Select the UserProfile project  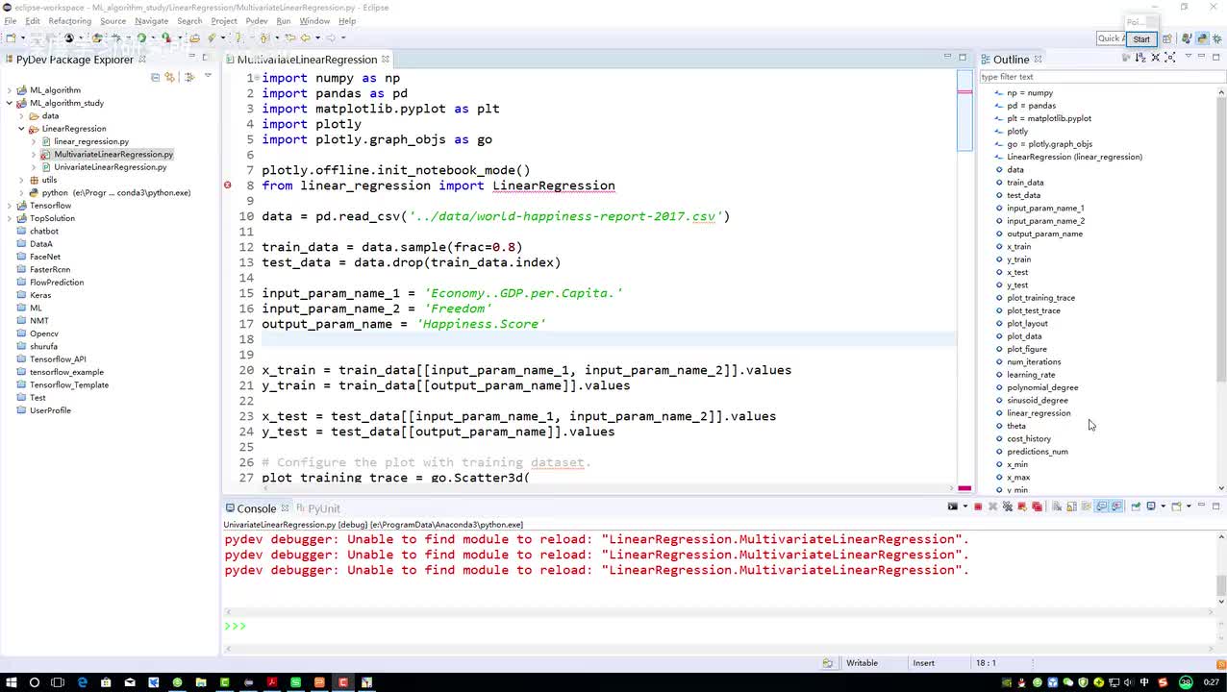(50, 410)
